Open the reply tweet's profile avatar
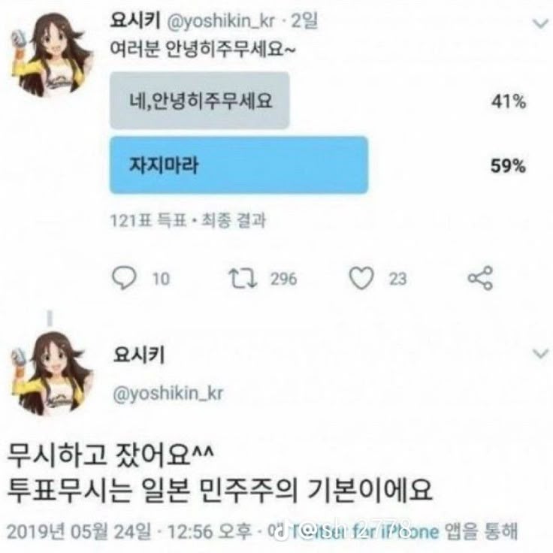Screen dimensions: 553x553 click(x=52, y=373)
